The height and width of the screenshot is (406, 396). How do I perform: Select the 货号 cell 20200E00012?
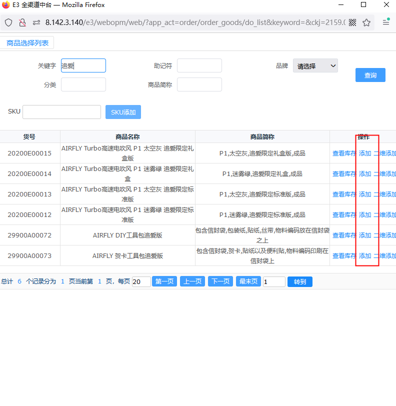(29, 214)
